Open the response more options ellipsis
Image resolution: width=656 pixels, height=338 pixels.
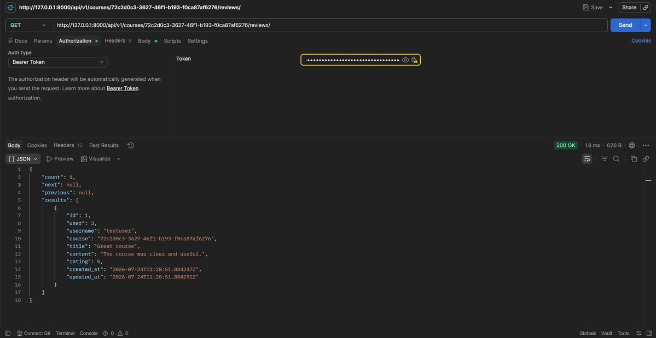click(x=646, y=145)
